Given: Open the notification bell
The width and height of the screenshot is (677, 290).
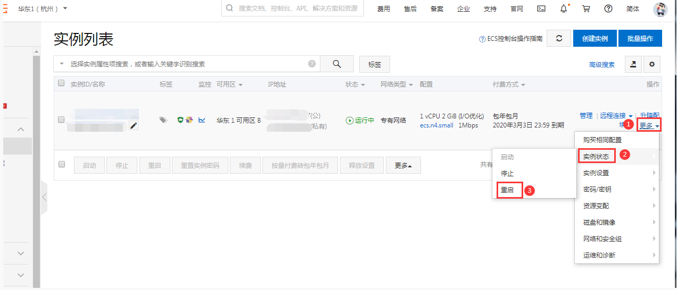Looking at the screenshot, I should (x=564, y=8).
